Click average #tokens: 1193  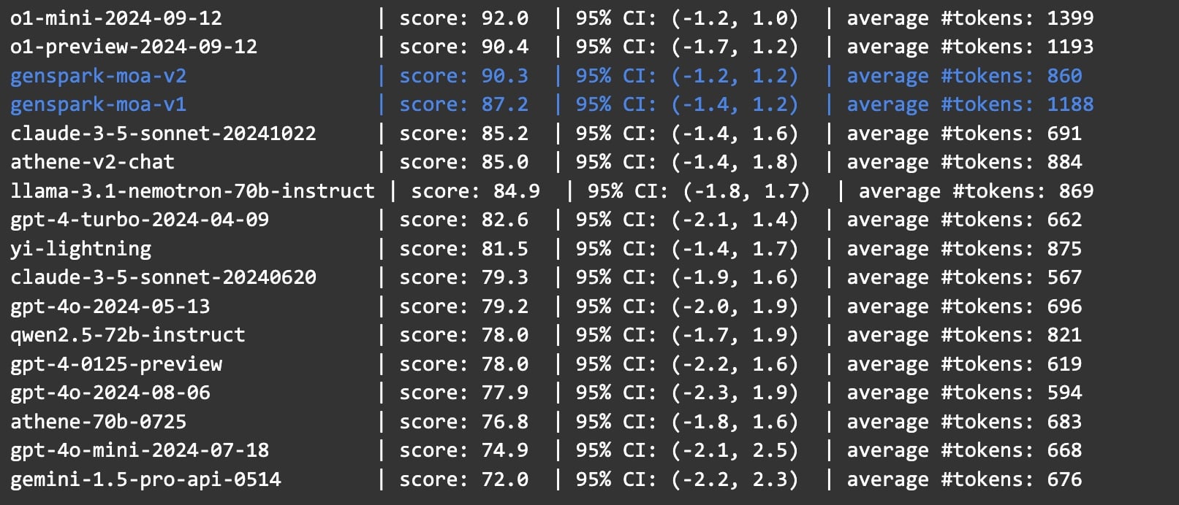point(971,47)
